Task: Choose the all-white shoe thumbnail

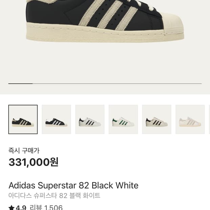Action: coord(190,120)
